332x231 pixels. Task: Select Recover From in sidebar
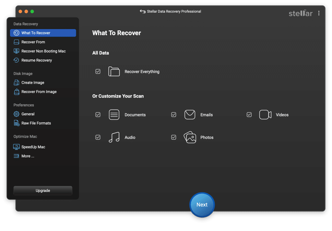tap(33, 42)
